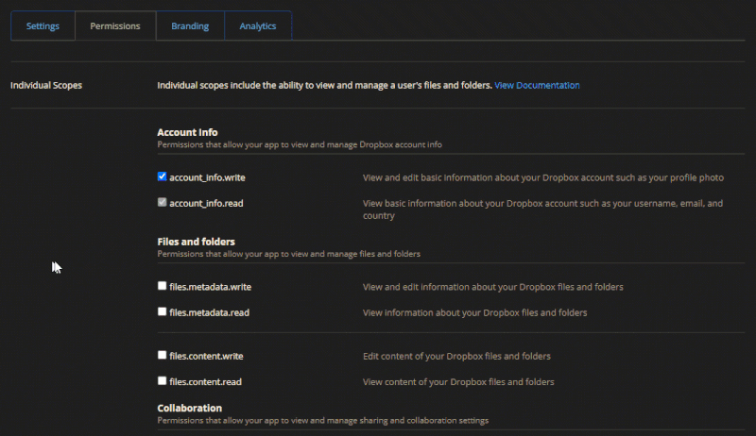Viewport: 756px width, 436px height.
Task: Go to the Analytics tab
Action: [x=258, y=26]
